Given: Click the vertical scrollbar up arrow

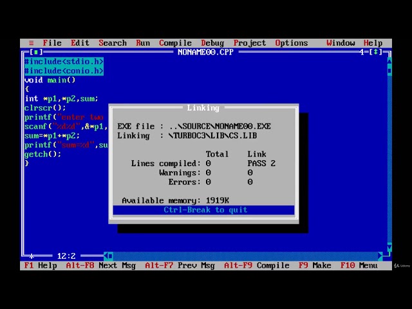Looking at the screenshot, I should point(389,62).
